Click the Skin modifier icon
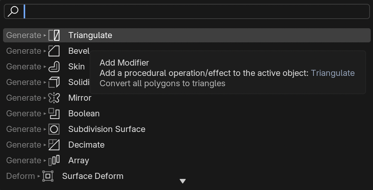373x190 pixels. coord(54,67)
